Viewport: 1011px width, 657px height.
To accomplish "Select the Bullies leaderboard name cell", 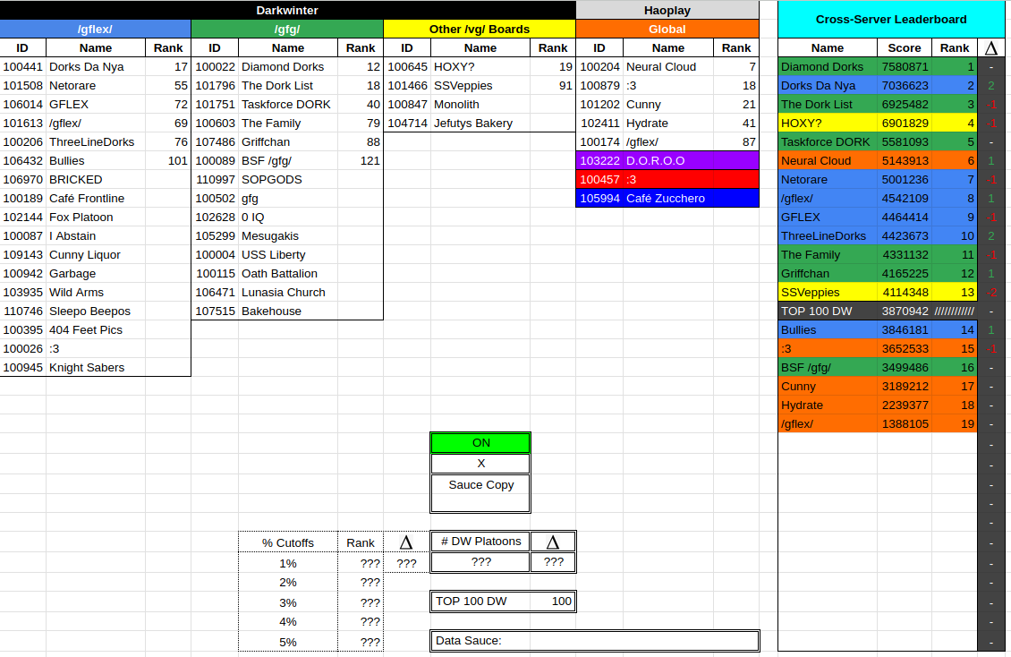I will [x=828, y=330].
